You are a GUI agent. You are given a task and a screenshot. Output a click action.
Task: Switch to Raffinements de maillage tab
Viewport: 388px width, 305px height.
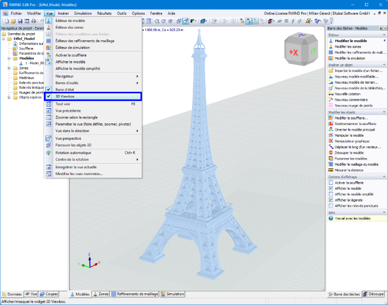135,294
